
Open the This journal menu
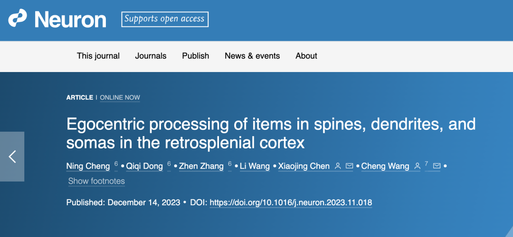(x=98, y=56)
